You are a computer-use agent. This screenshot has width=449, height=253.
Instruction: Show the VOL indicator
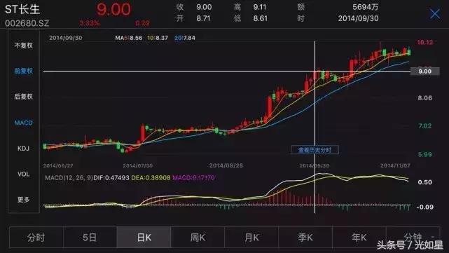[x=24, y=175]
